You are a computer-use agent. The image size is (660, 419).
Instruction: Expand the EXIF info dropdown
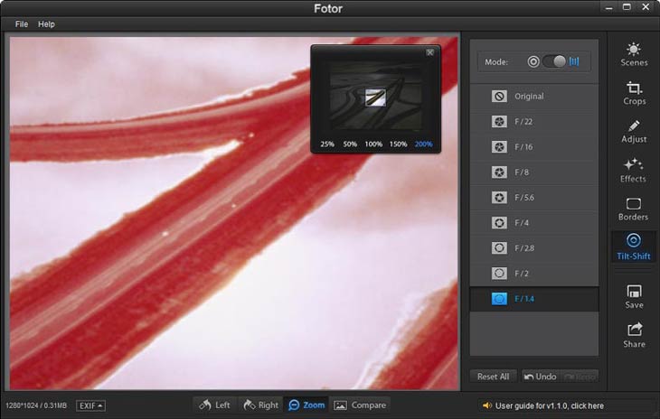click(90, 405)
